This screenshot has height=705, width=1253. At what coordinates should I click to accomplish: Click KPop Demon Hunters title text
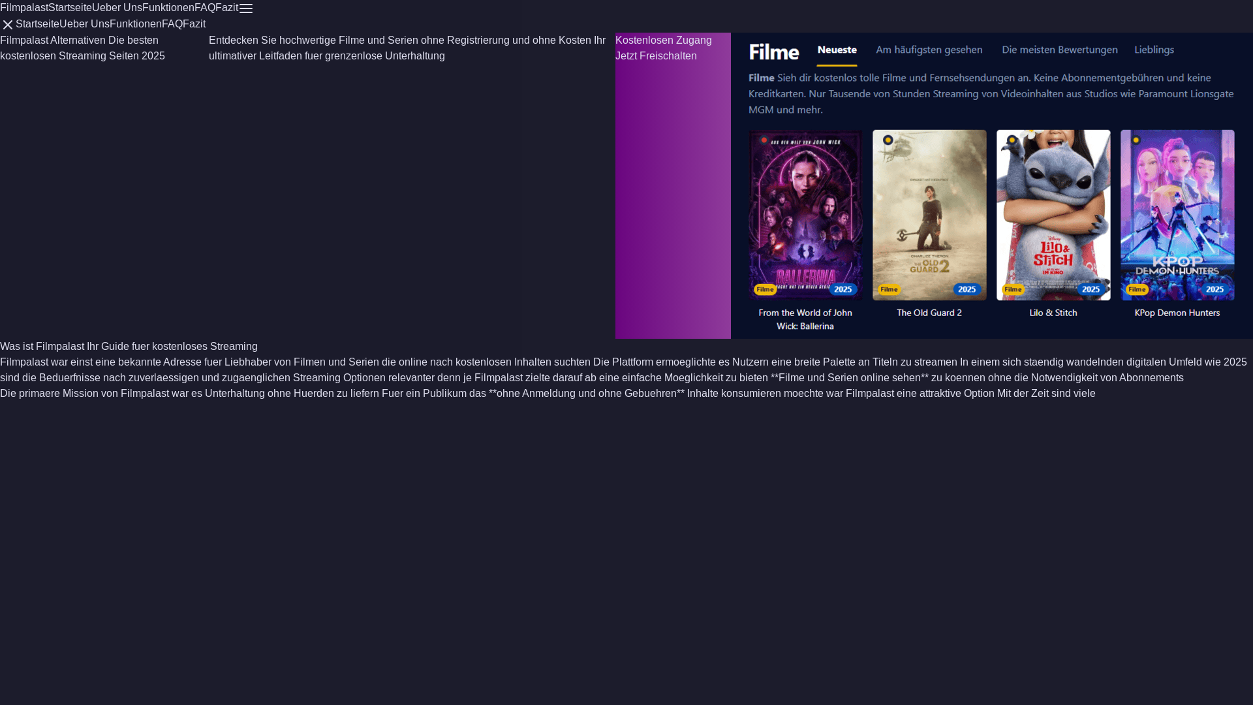click(x=1177, y=313)
